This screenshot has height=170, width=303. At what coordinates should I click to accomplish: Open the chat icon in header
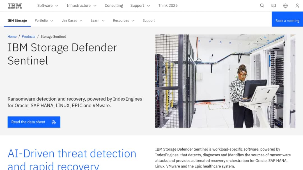(x=274, y=6)
